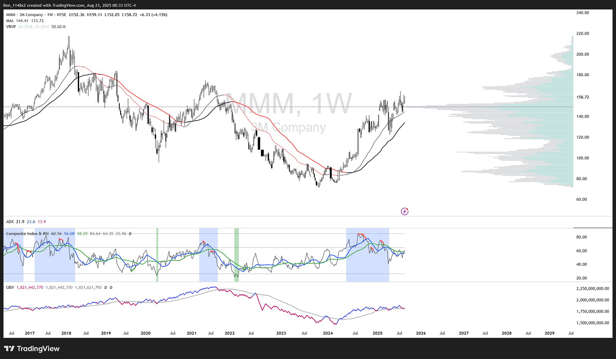This screenshot has height=359, width=616.
Task: Click the 200.00 price axis label
Action: (x=583, y=54)
